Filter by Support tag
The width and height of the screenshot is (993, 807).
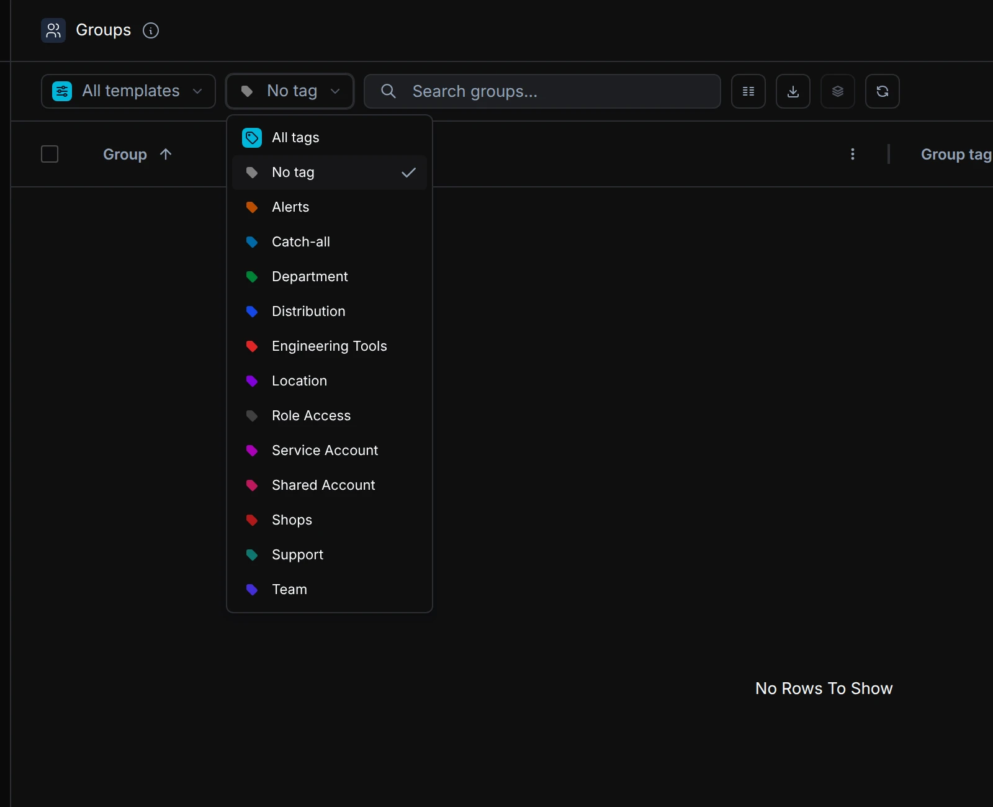point(330,555)
